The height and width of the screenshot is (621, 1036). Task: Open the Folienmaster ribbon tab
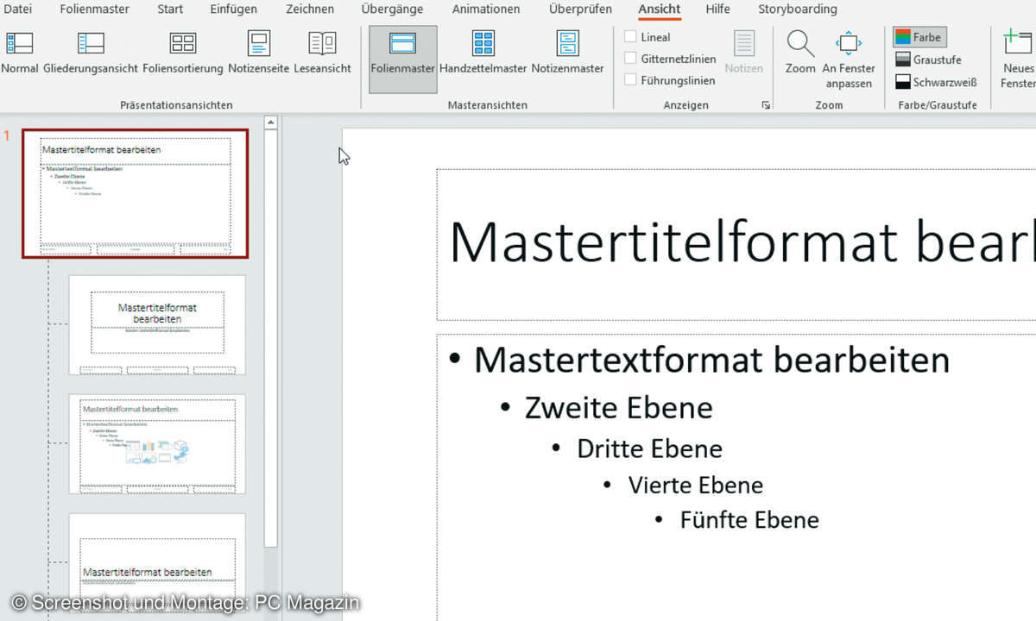click(x=95, y=9)
